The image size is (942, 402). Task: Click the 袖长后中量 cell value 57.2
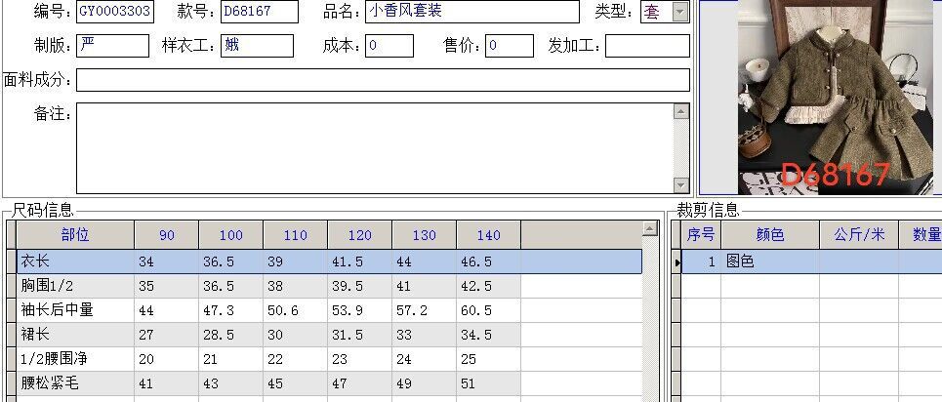[424, 310]
